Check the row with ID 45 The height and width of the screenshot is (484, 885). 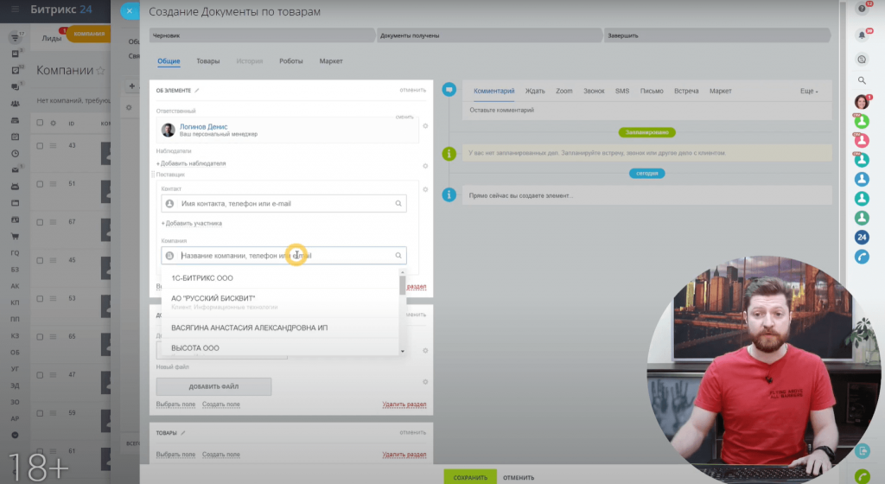coord(40,261)
